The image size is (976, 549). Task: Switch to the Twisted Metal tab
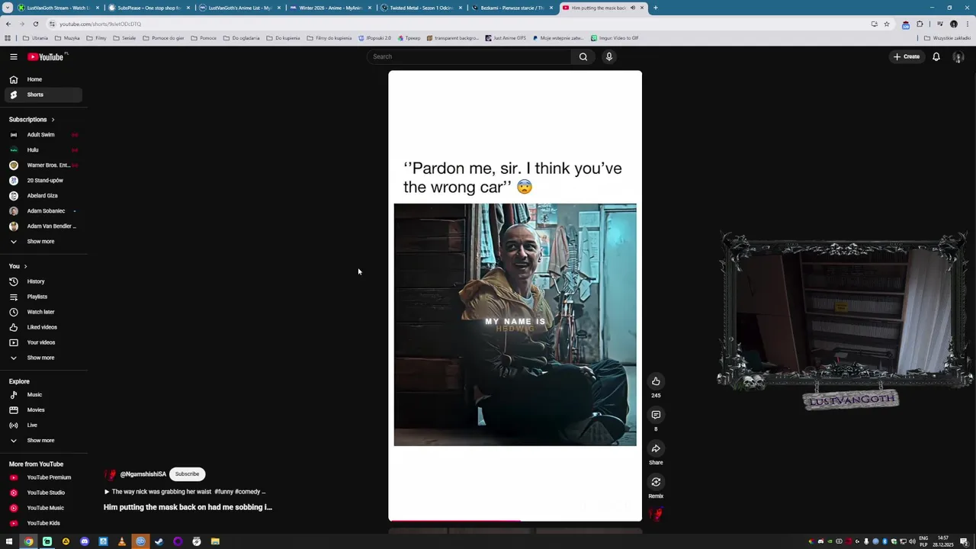(x=421, y=8)
